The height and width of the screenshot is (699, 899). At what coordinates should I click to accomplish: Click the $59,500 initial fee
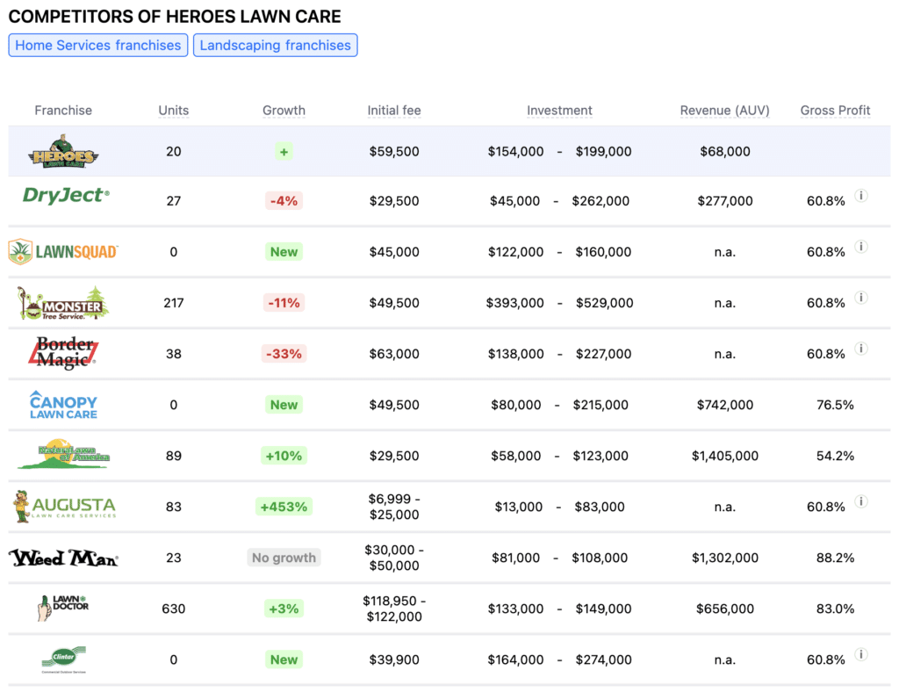click(x=394, y=151)
